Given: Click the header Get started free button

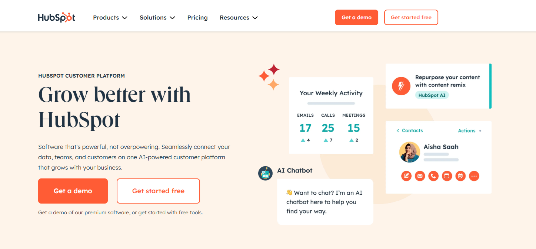Looking at the screenshot, I should 411,17.
